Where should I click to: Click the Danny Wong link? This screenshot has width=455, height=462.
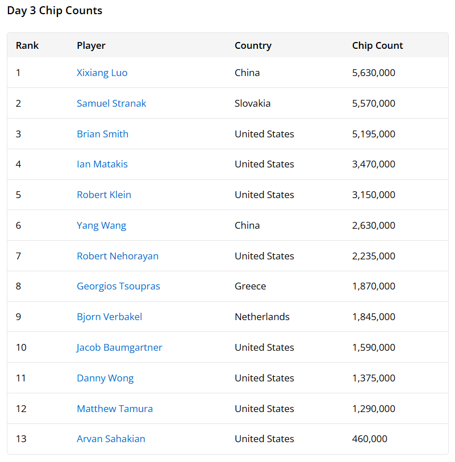click(105, 378)
